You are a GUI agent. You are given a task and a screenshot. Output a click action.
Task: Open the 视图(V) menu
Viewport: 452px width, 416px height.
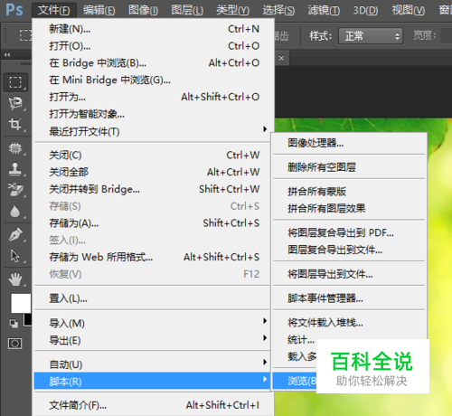[409, 10]
